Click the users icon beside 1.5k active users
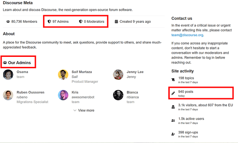The image size is (238, 143). (173, 121)
